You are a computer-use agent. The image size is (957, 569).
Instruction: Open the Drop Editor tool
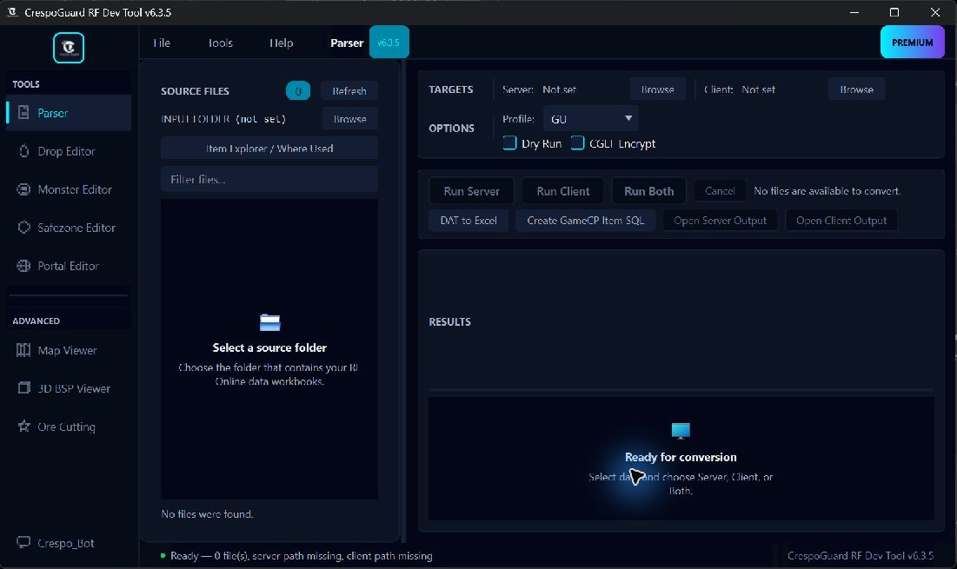tap(69, 151)
